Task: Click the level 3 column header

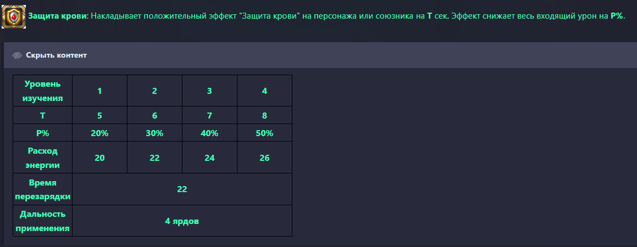Action: [209, 91]
